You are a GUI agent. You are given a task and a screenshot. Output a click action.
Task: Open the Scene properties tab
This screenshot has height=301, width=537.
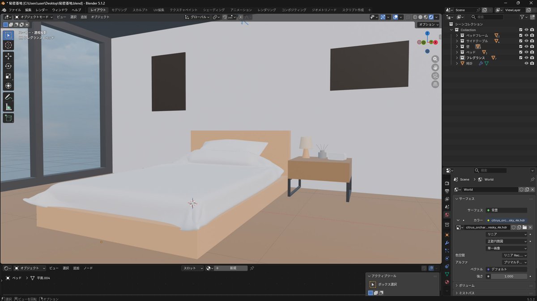pyautogui.click(x=447, y=207)
